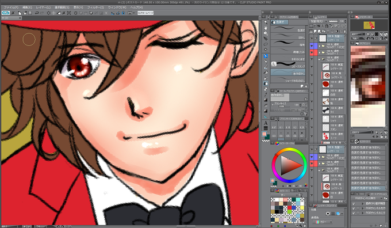Delete sub tool via trash icon

tap(306, 86)
